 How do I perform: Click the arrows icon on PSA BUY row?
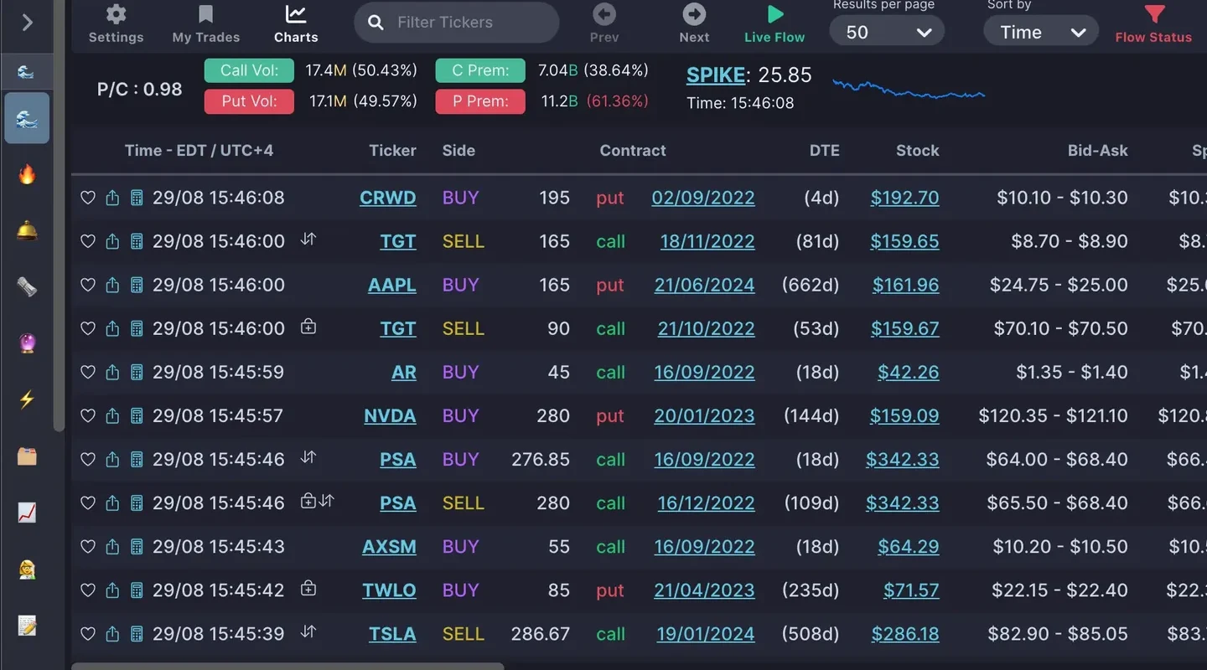pyautogui.click(x=308, y=457)
